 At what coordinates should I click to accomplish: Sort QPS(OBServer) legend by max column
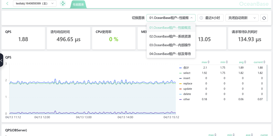coord(213,135)
